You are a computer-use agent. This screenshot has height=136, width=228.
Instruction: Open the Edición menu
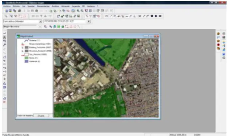pos(16,6)
